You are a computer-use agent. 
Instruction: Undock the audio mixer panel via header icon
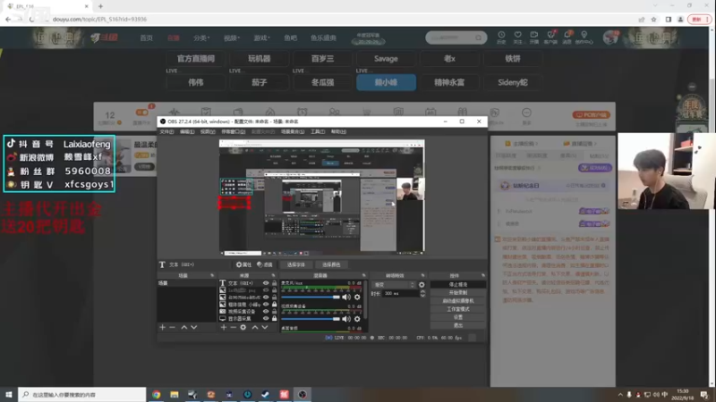click(x=363, y=275)
